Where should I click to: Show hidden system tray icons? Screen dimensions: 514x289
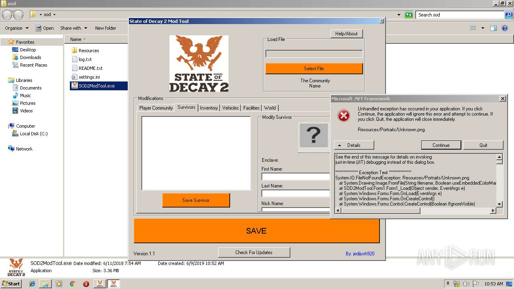point(448,284)
